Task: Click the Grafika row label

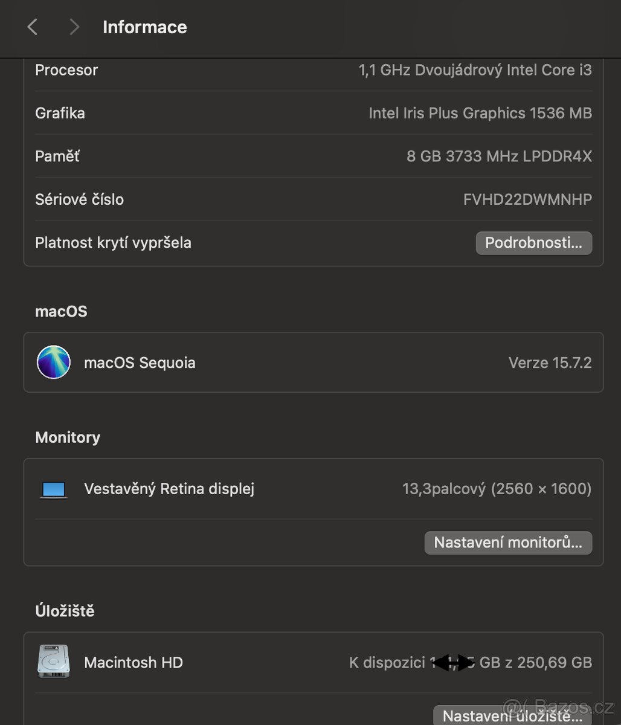Action: (x=60, y=113)
